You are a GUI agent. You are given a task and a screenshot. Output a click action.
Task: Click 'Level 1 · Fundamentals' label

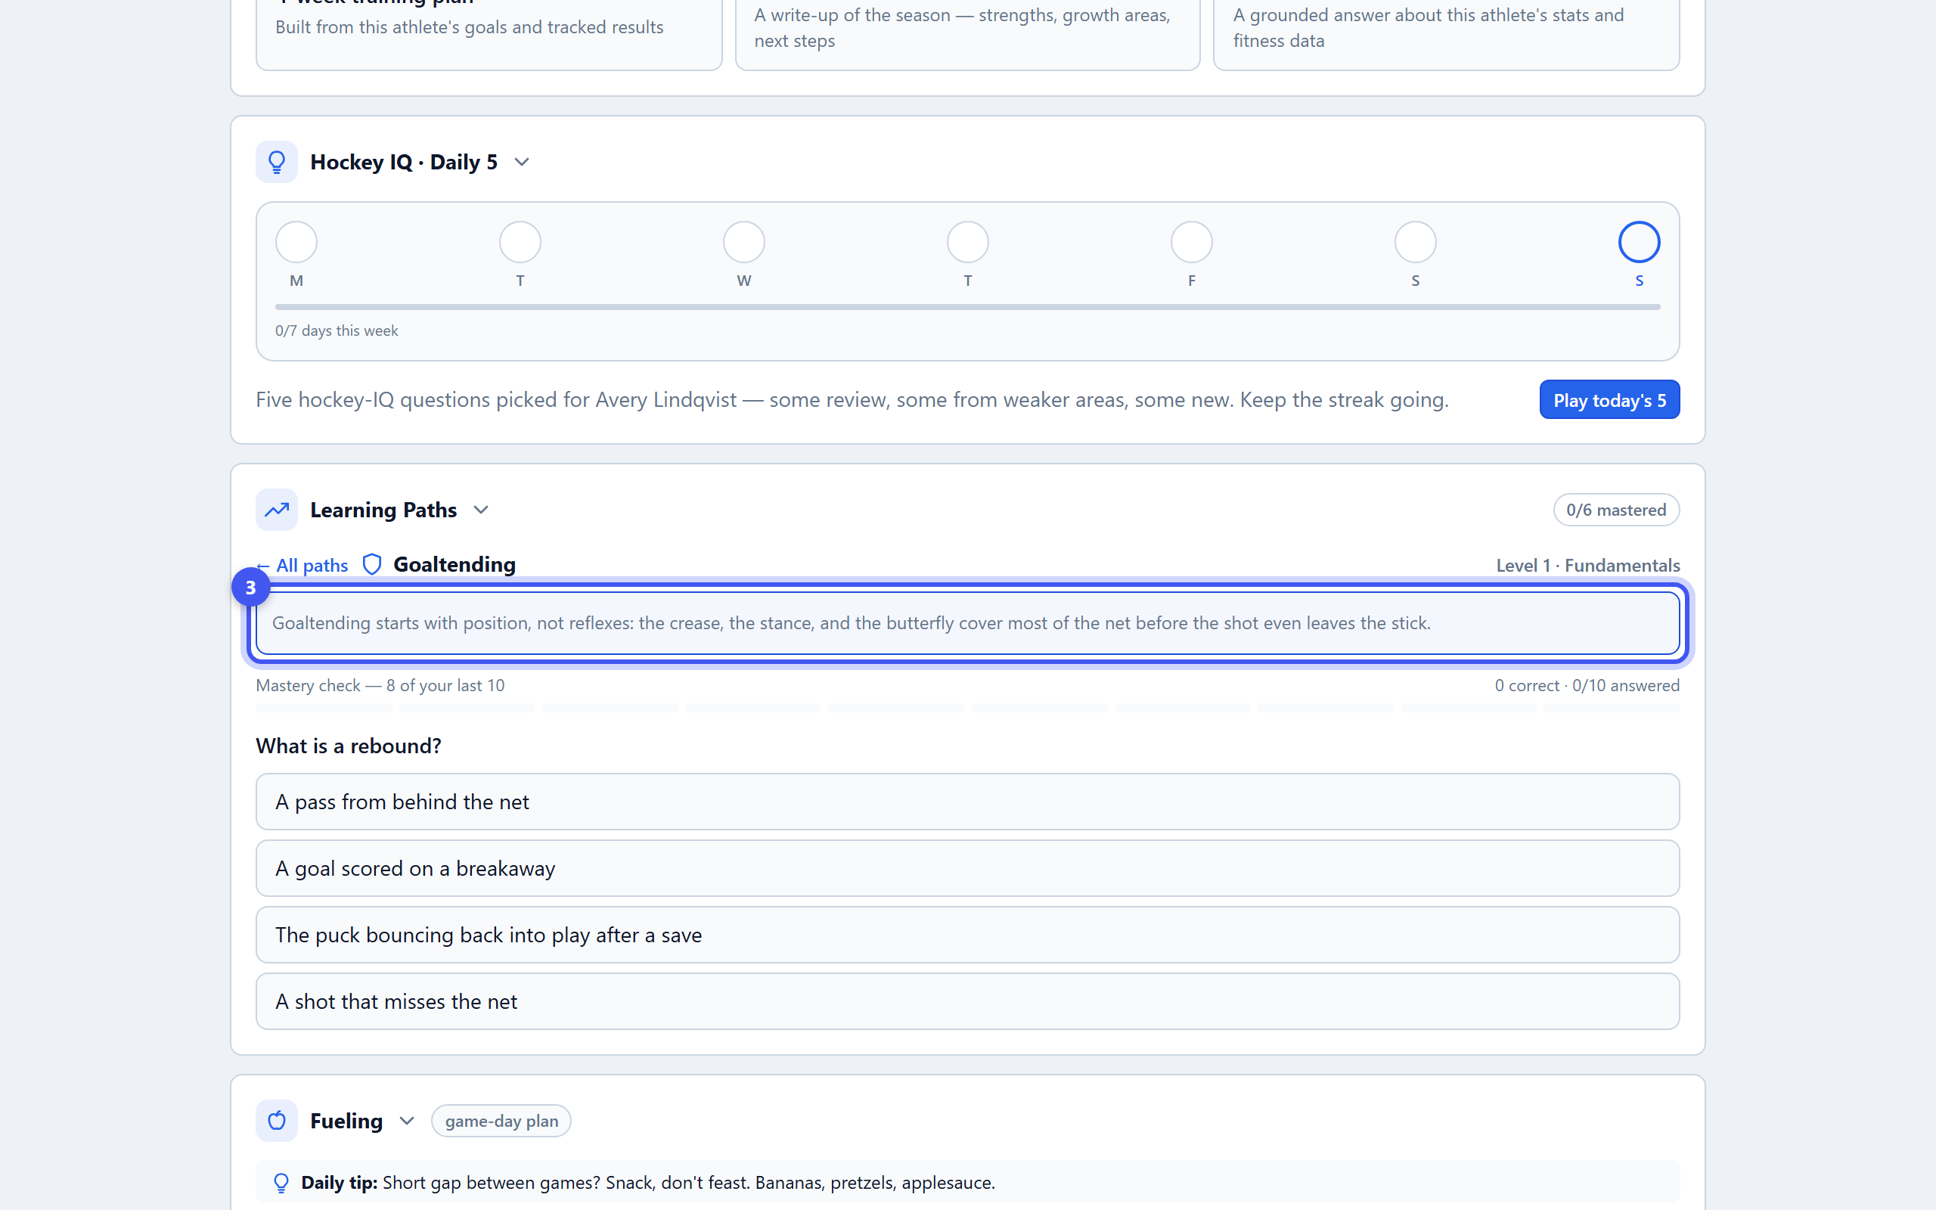click(x=1588, y=565)
